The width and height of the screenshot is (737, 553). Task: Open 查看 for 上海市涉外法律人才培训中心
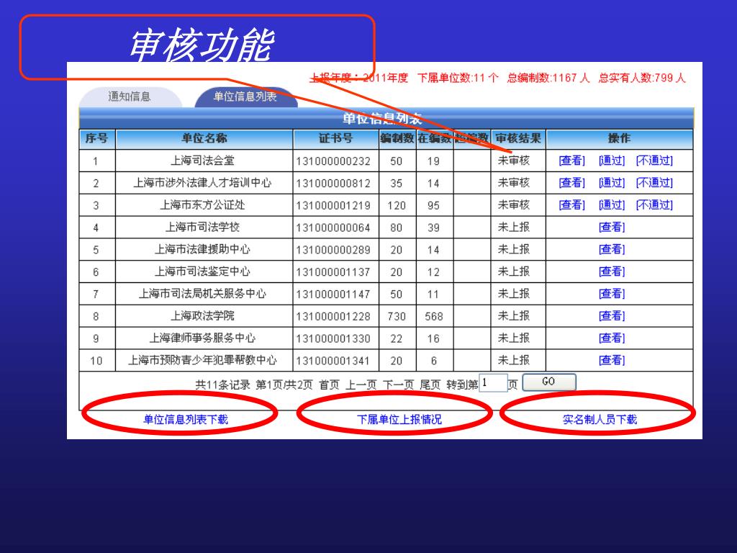click(572, 183)
